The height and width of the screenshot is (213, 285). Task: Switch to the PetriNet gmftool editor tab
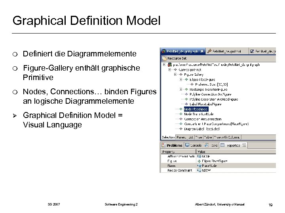pyautogui.click(x=227, y=51)
